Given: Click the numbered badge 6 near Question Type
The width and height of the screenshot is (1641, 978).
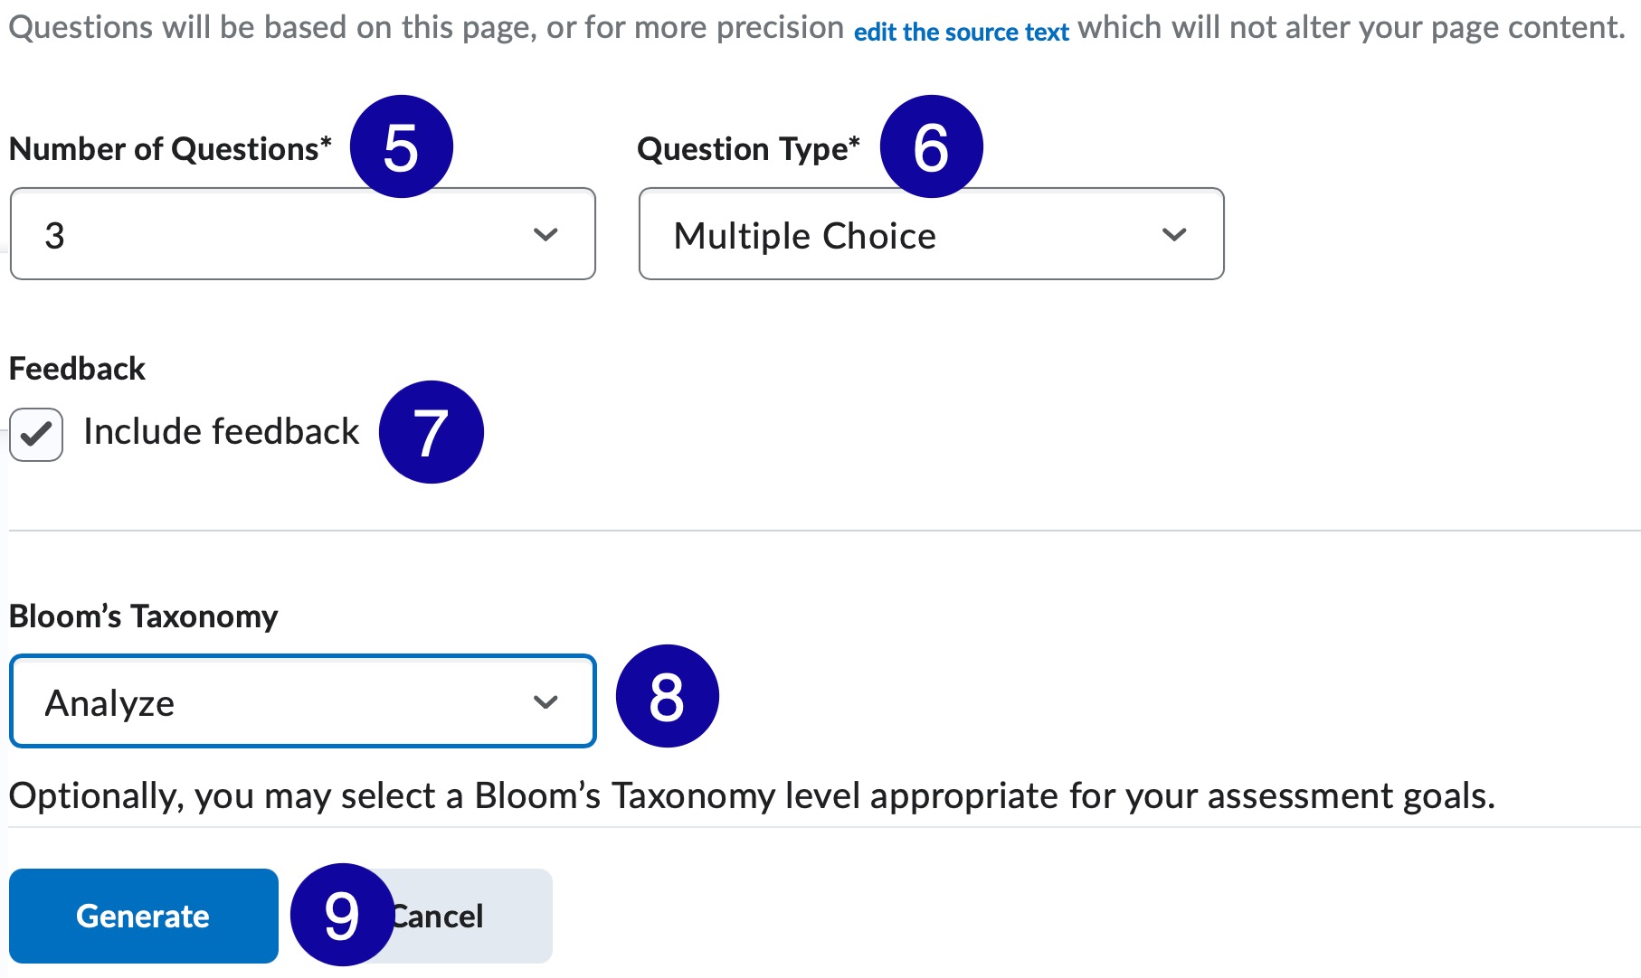Looking at the screenshot, I should pyautogui.click(x=932, y=145).
